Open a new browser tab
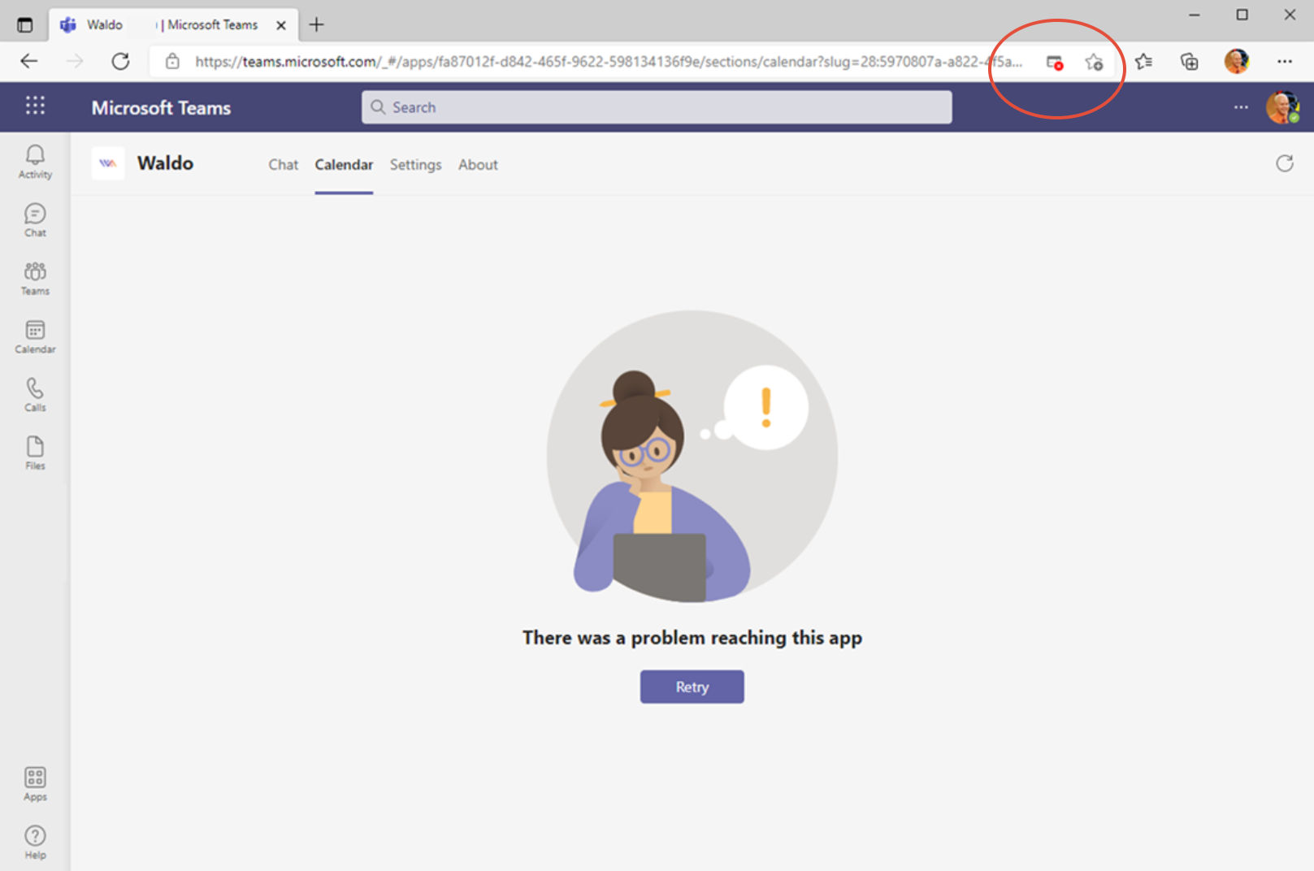1314x871 pixels. coord(316,24)
